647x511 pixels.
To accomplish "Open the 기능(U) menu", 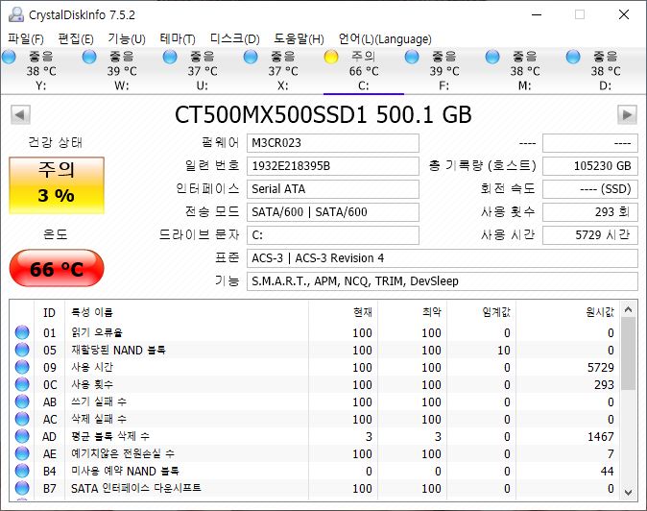I will (x=127, y=39).
